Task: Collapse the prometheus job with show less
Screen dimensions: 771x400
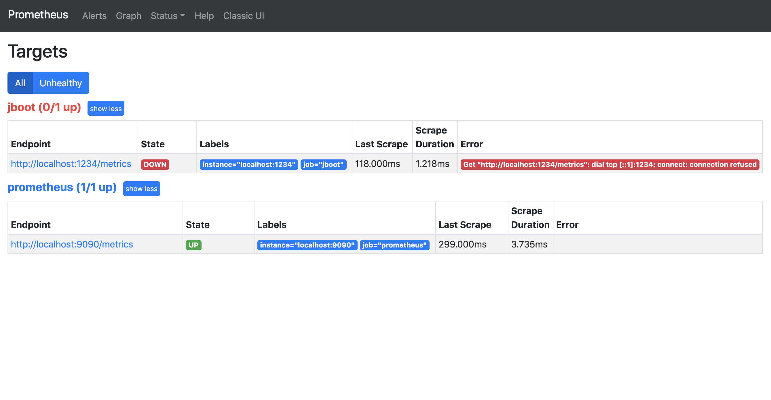Action: [141, 188]
